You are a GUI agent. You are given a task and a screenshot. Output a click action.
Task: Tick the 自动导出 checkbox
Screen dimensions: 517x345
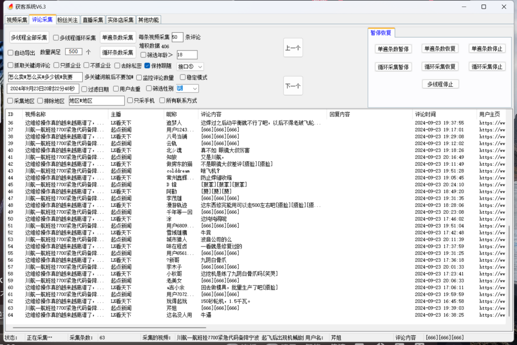point(11,53)
